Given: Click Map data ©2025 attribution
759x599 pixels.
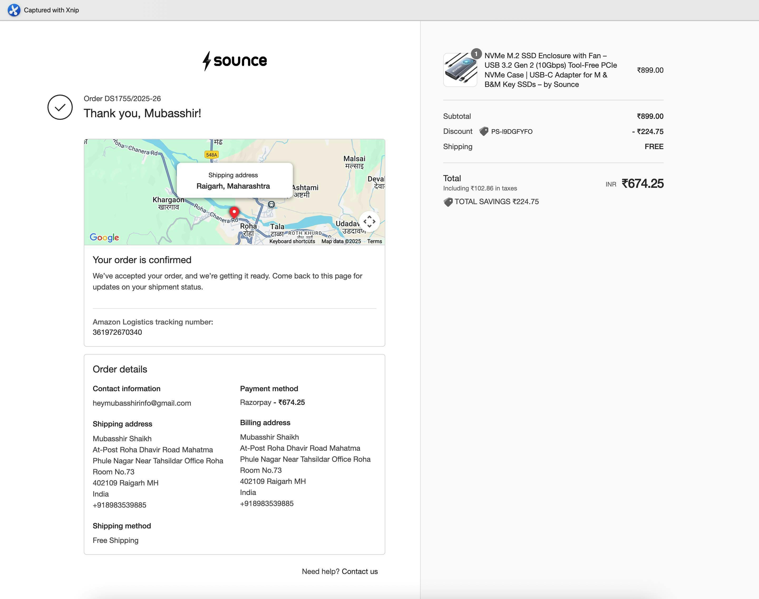Looking at the screenshot, I should (341, 241).
